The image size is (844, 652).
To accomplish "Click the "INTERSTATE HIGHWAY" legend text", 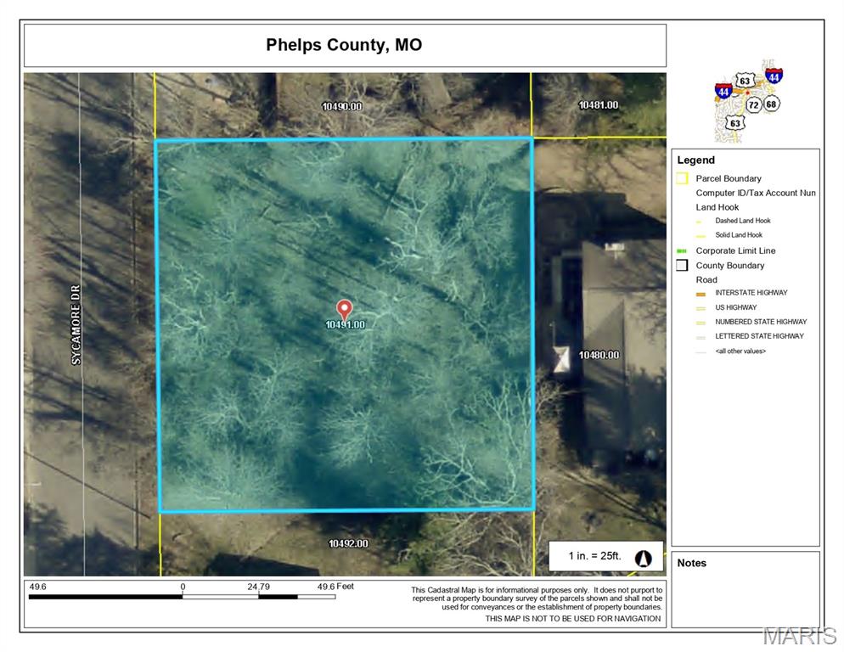I will 751,293.
